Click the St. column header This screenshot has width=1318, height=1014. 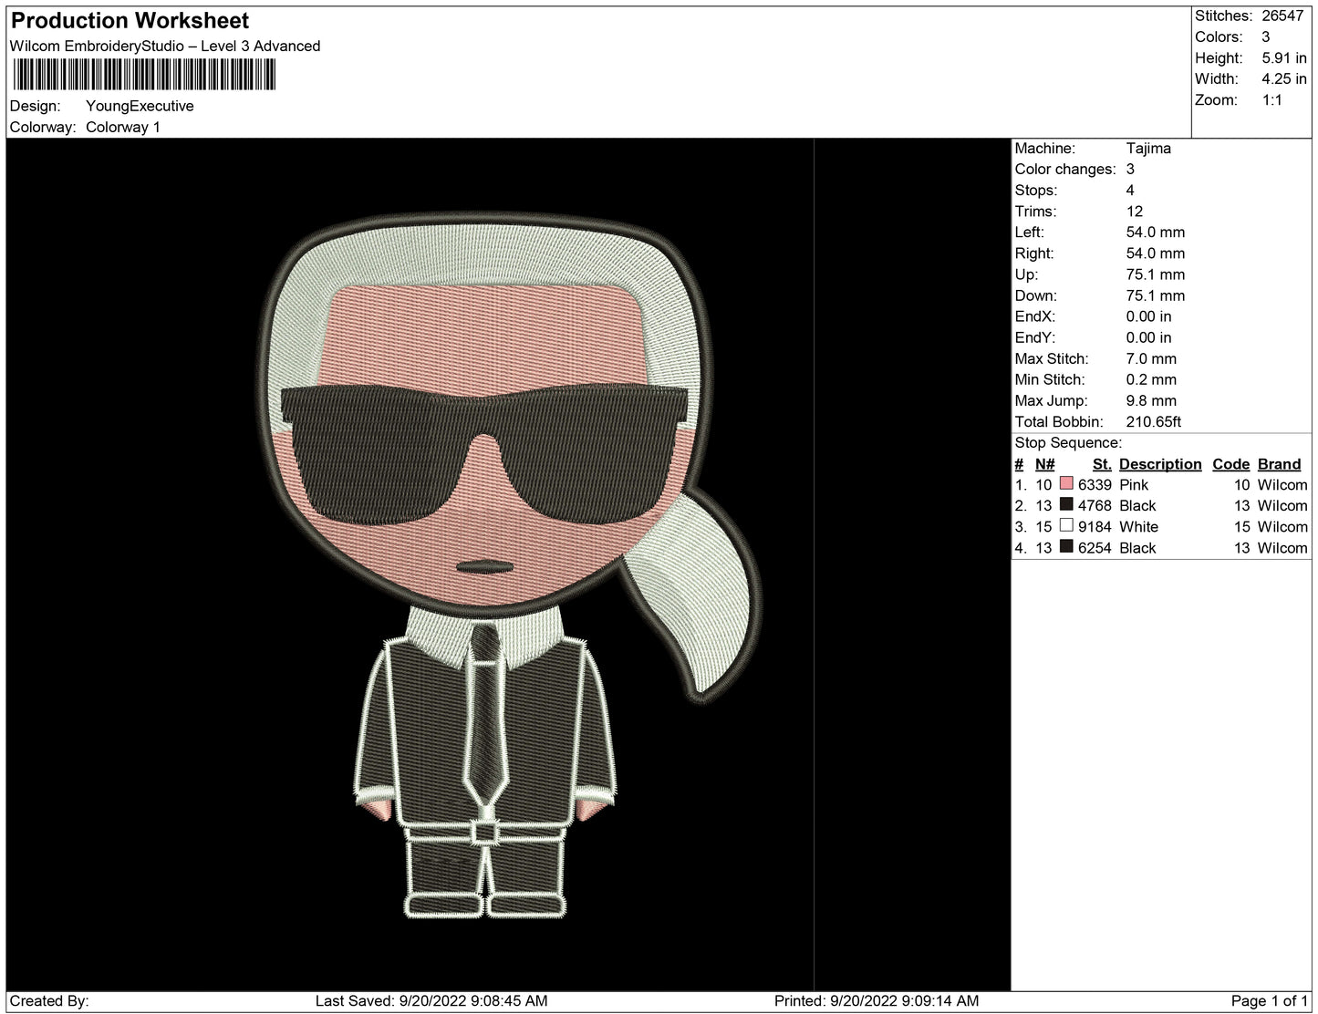click(1101, 464)
